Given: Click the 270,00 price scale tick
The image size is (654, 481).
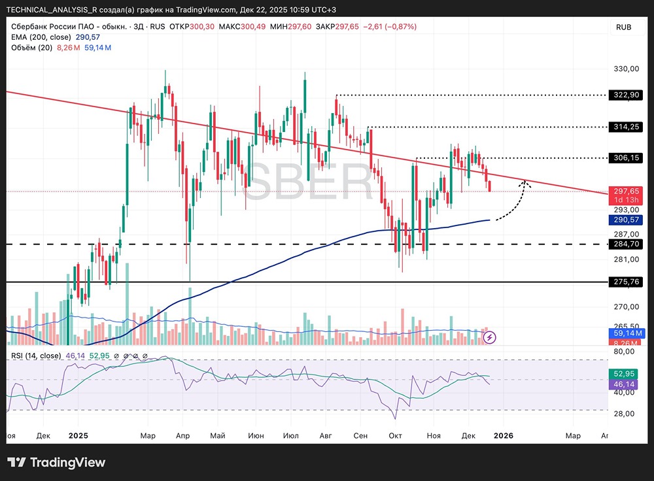Looking at the screenshot, I should tap(626, 307).
